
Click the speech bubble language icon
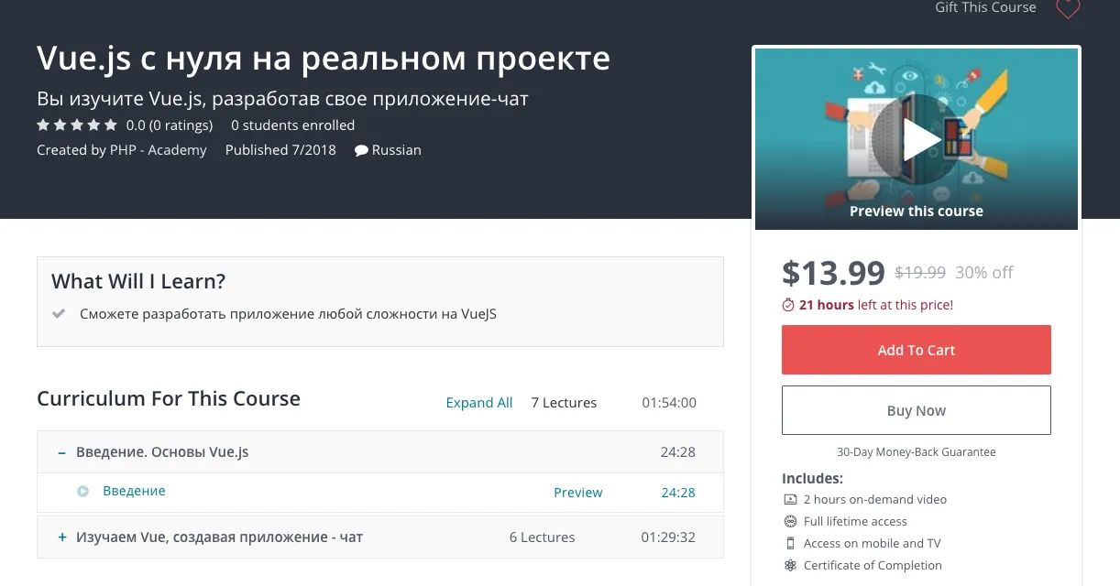click(x=362, y=150)
